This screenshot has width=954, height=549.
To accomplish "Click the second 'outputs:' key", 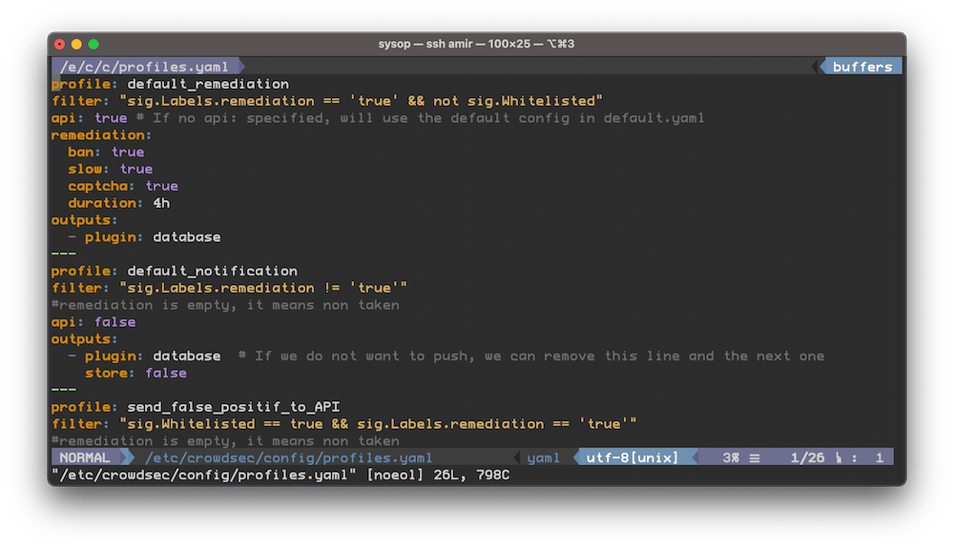I will coord(84,338).
